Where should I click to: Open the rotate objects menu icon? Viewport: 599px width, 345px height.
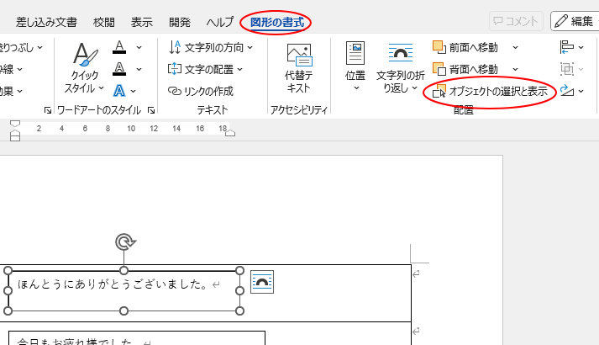tap(571, 91)
